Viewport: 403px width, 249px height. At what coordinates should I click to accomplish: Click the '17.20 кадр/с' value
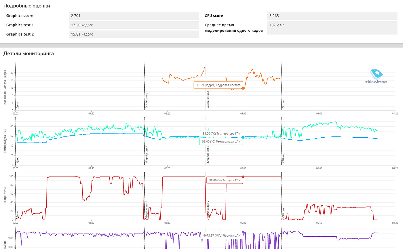(134, 25)
